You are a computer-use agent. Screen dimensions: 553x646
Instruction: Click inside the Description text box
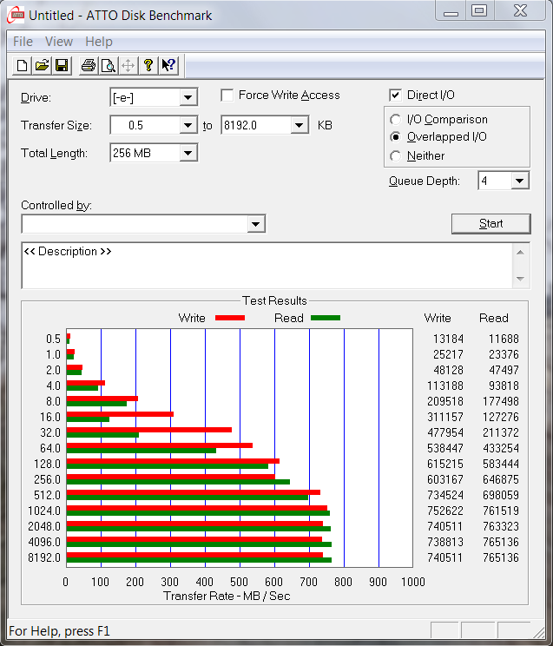(x=260, y=265)
